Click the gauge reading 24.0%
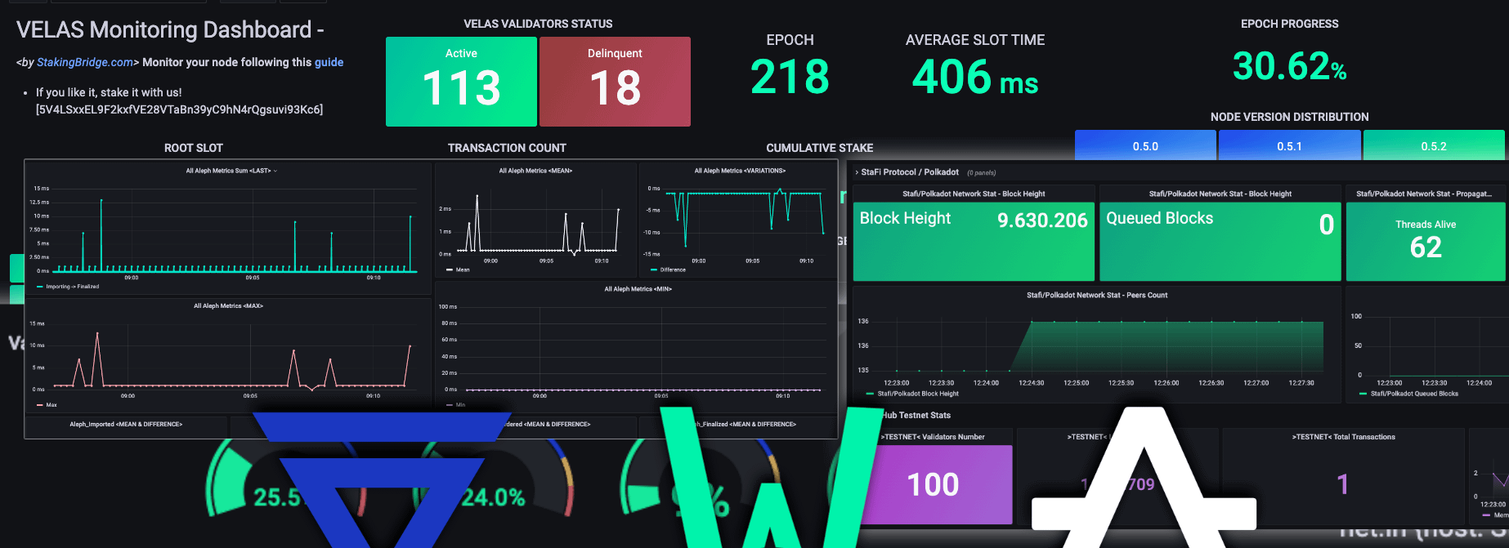This screenshot has height=548, width=1509. (x=493, y=497)
